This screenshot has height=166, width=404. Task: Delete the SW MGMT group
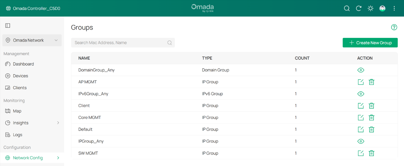click(371, 153)
